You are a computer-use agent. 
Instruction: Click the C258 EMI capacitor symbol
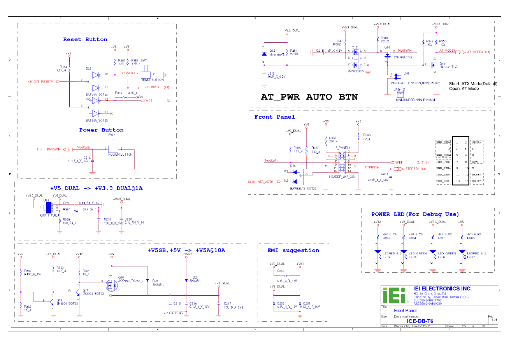285,275
